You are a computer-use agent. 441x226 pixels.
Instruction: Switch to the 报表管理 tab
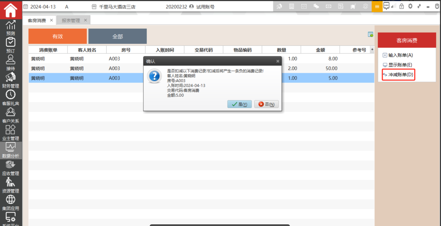point(71,20)
